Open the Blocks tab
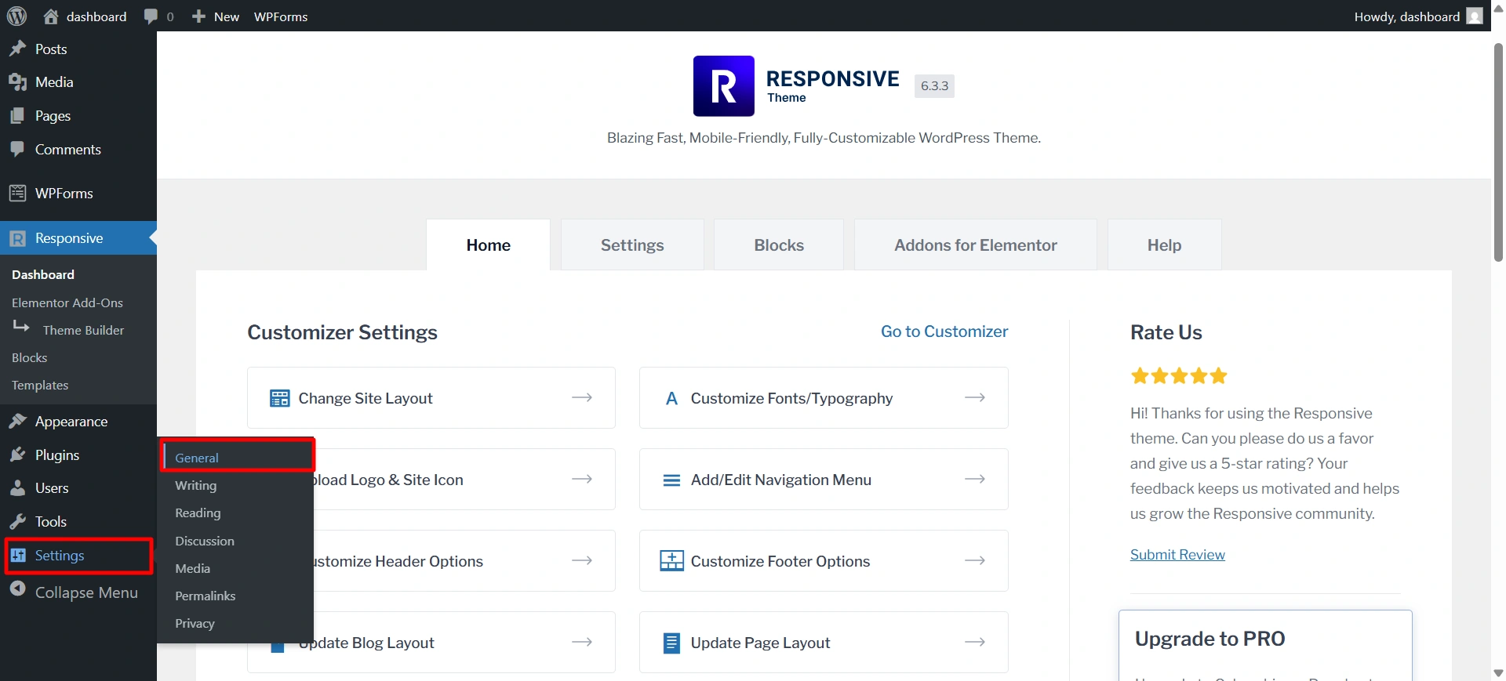The width and height of the screenshot is (1506, 681). (x=779, y=245)
